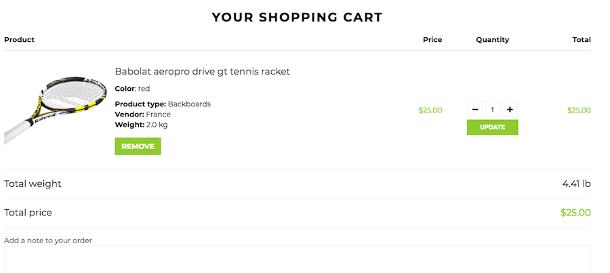610x273 pixels.
Task: Click the Total column header
Action: tap(581, 40)
